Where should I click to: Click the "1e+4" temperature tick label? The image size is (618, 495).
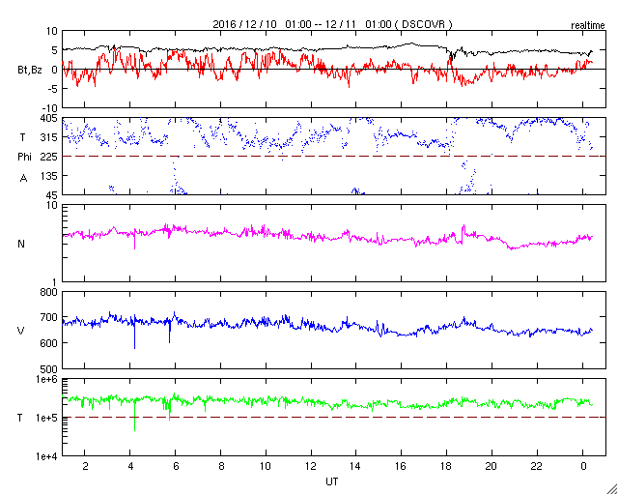[47, 456]
